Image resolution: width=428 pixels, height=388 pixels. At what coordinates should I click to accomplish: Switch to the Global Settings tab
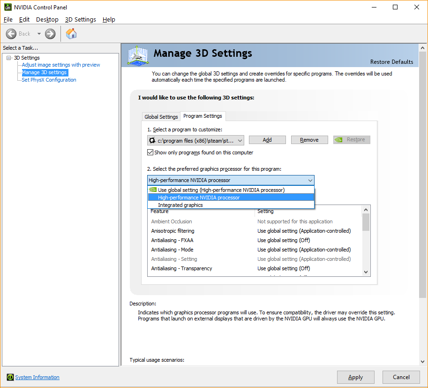point(161,117)
